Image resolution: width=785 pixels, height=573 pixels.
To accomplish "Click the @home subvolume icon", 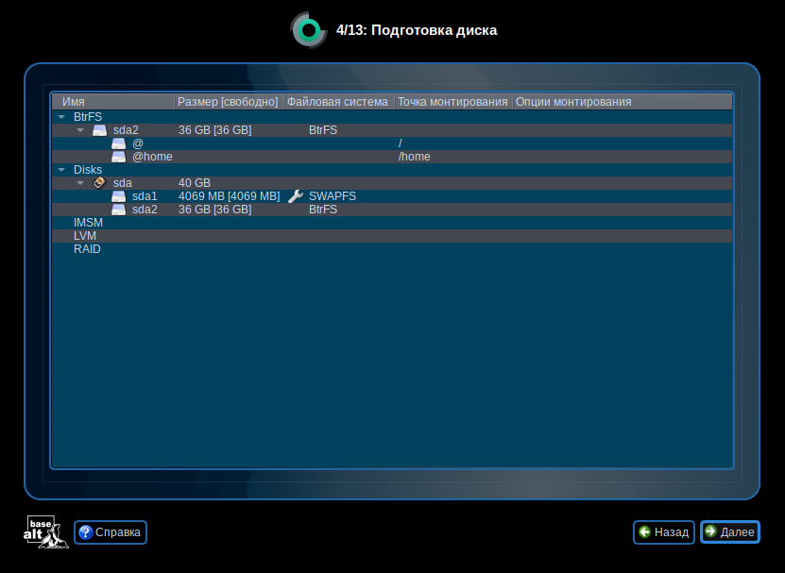I will pos(118,157).
